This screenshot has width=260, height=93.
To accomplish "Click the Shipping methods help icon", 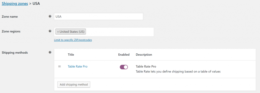I will (50, 52).
